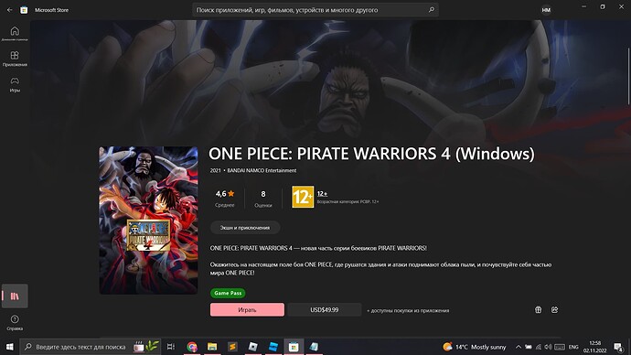Open the Home page in sidebar
631x355 pixels.
click(15, 34)
